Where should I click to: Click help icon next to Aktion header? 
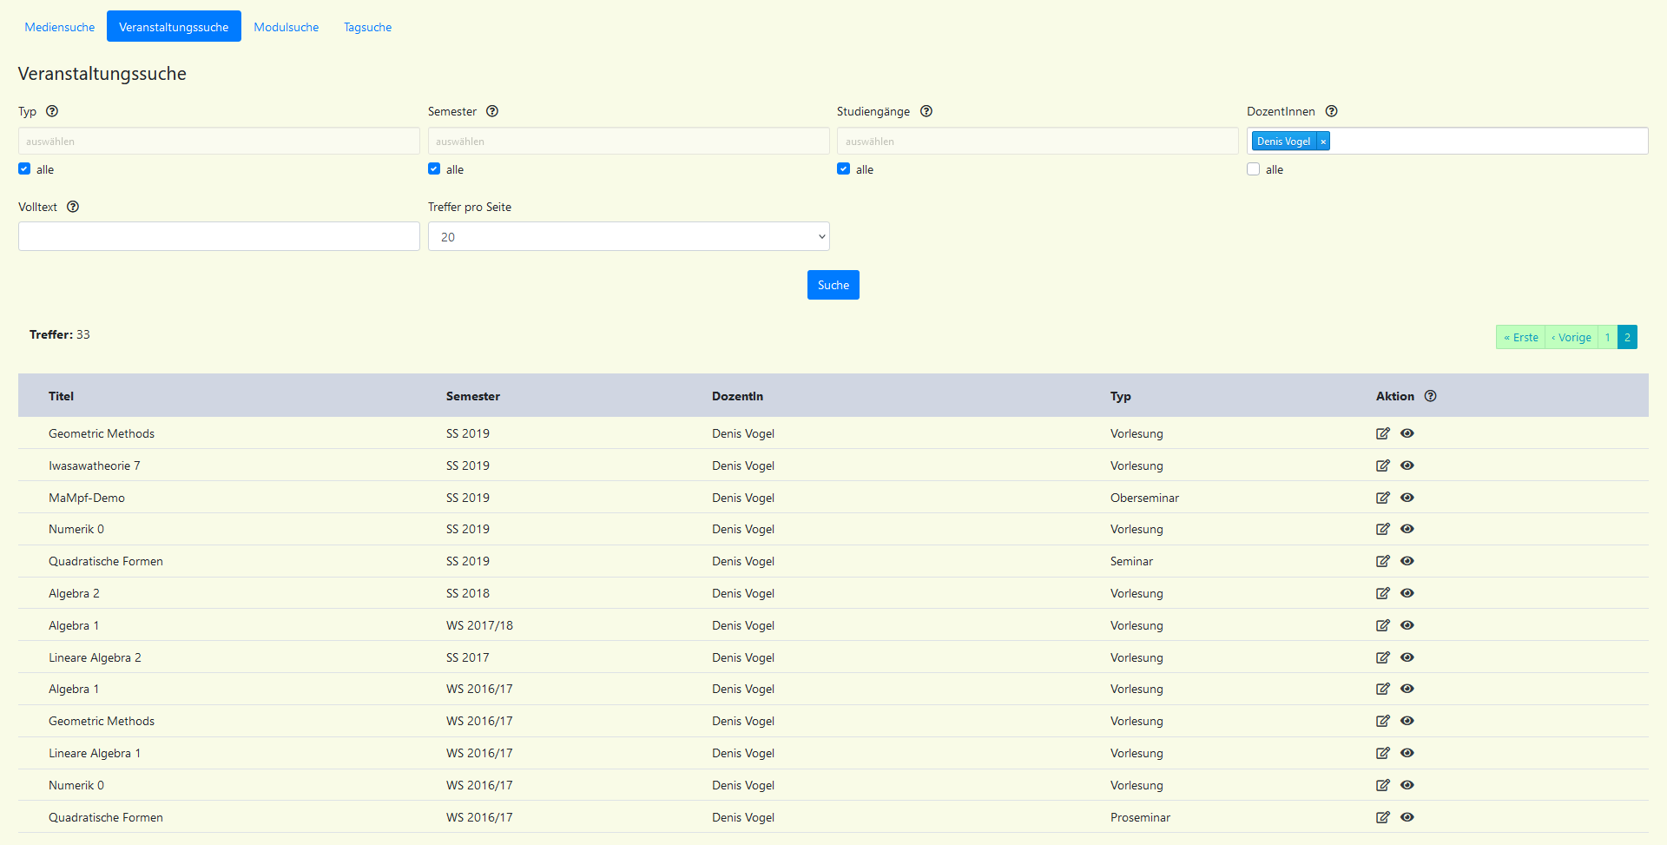click(1431, 396)
